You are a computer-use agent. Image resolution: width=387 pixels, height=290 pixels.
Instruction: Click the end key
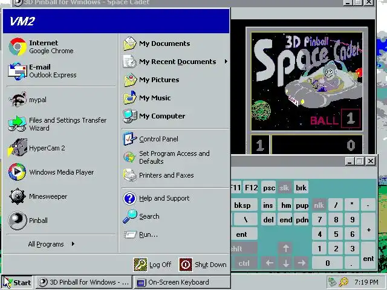[286, 219]
